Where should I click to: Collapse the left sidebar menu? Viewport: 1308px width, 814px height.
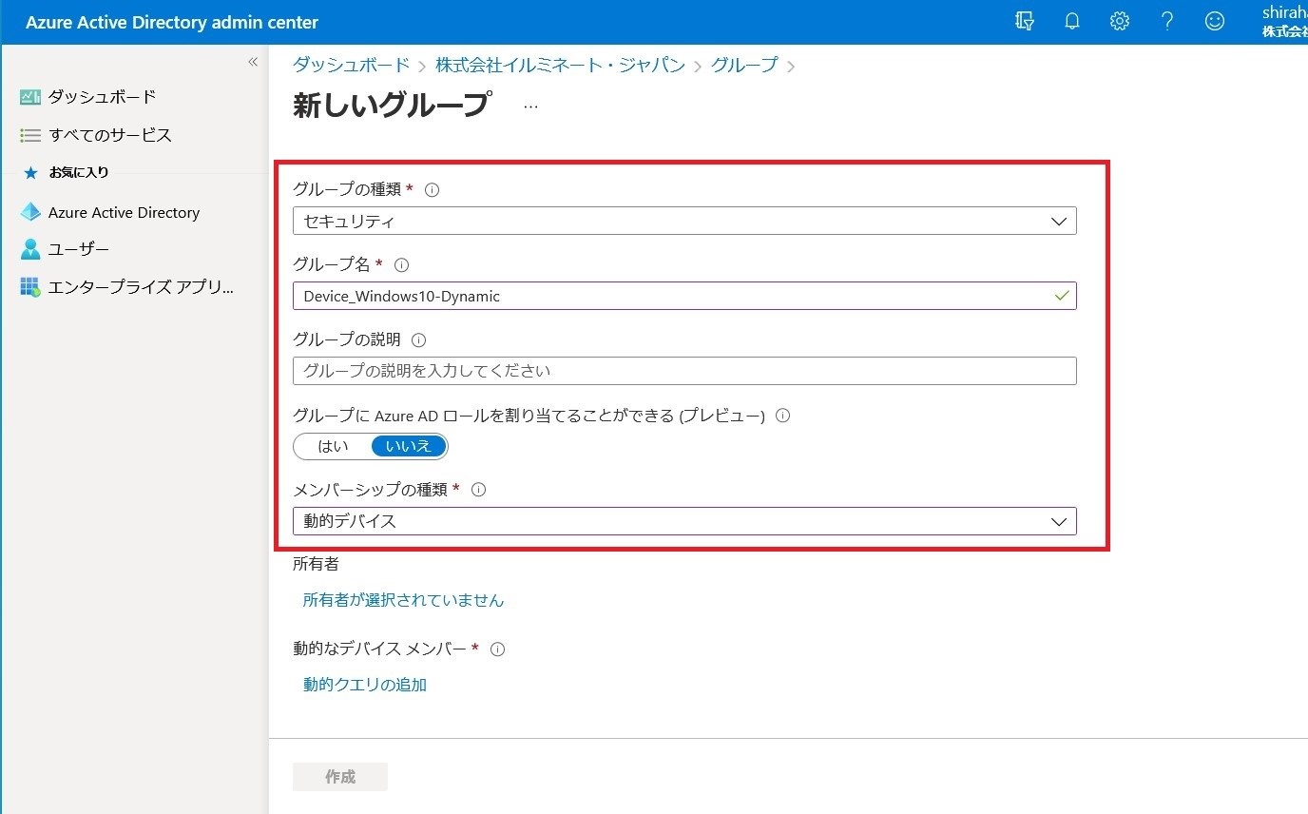click(x=253, y=62)
